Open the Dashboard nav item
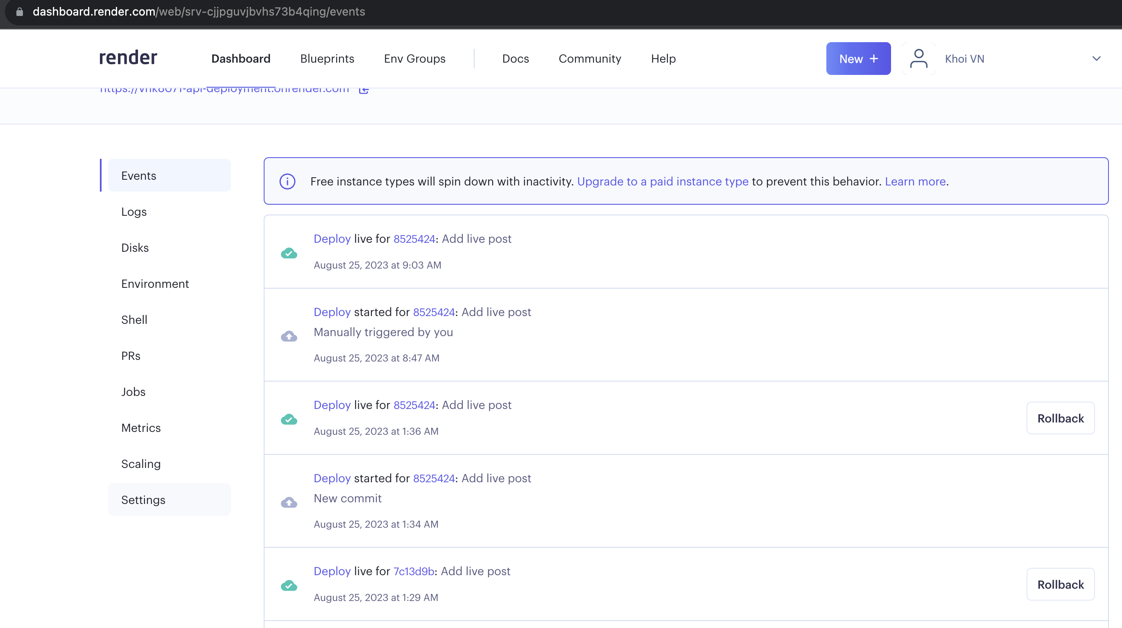 click(241, 59)
